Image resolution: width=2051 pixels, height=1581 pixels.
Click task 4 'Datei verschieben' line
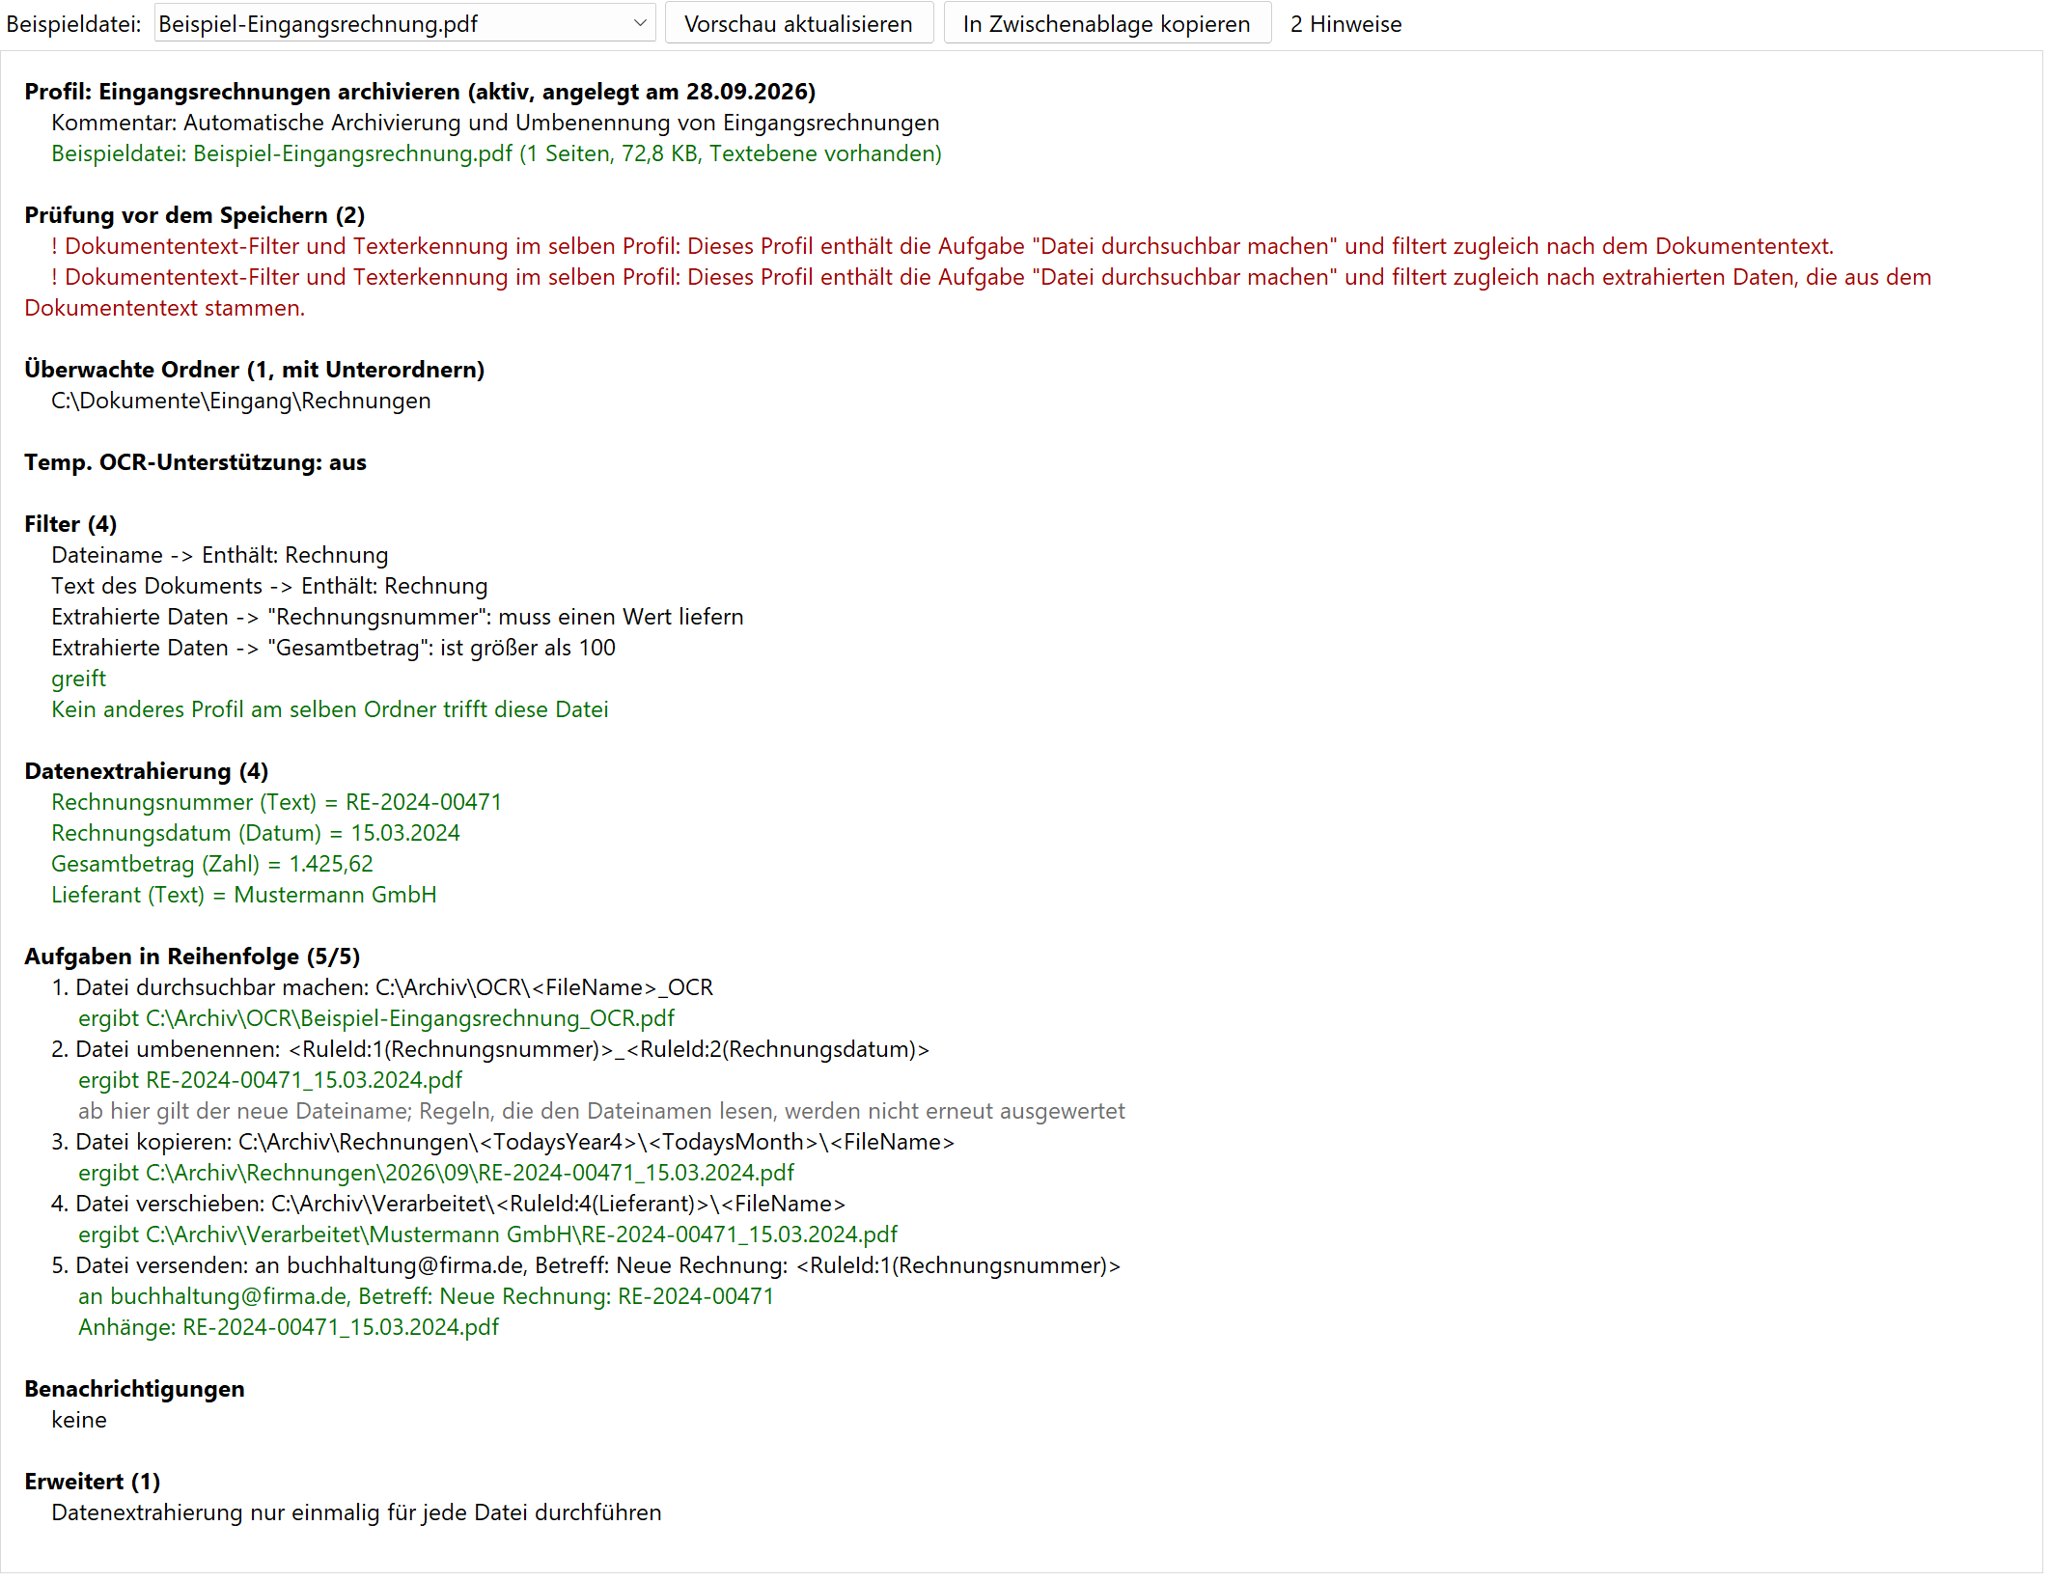pyautogui.click(x=449, y=1204)
